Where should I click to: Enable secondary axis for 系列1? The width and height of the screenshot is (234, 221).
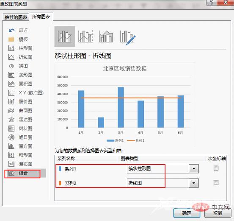(x=216, y=168)
